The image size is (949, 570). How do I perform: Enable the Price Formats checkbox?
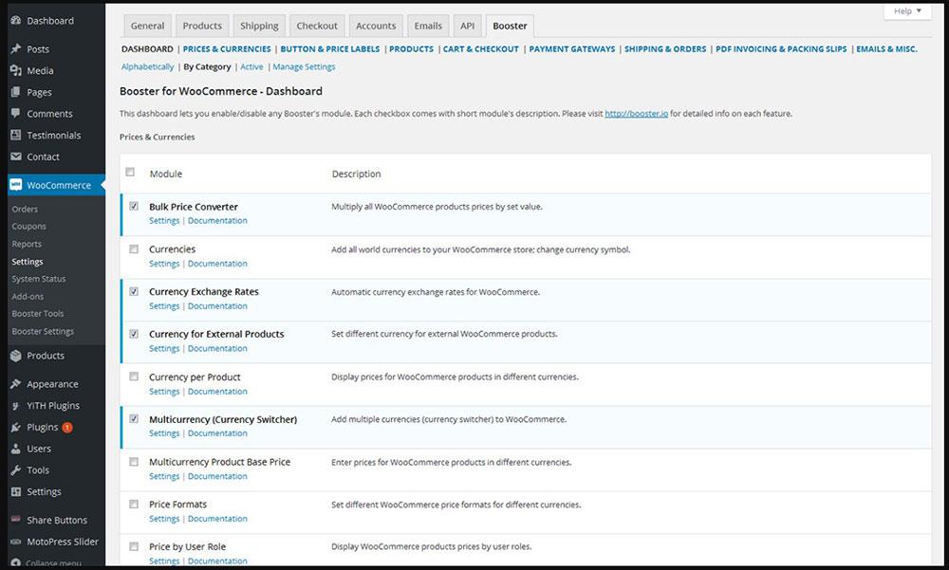[134, 504]
